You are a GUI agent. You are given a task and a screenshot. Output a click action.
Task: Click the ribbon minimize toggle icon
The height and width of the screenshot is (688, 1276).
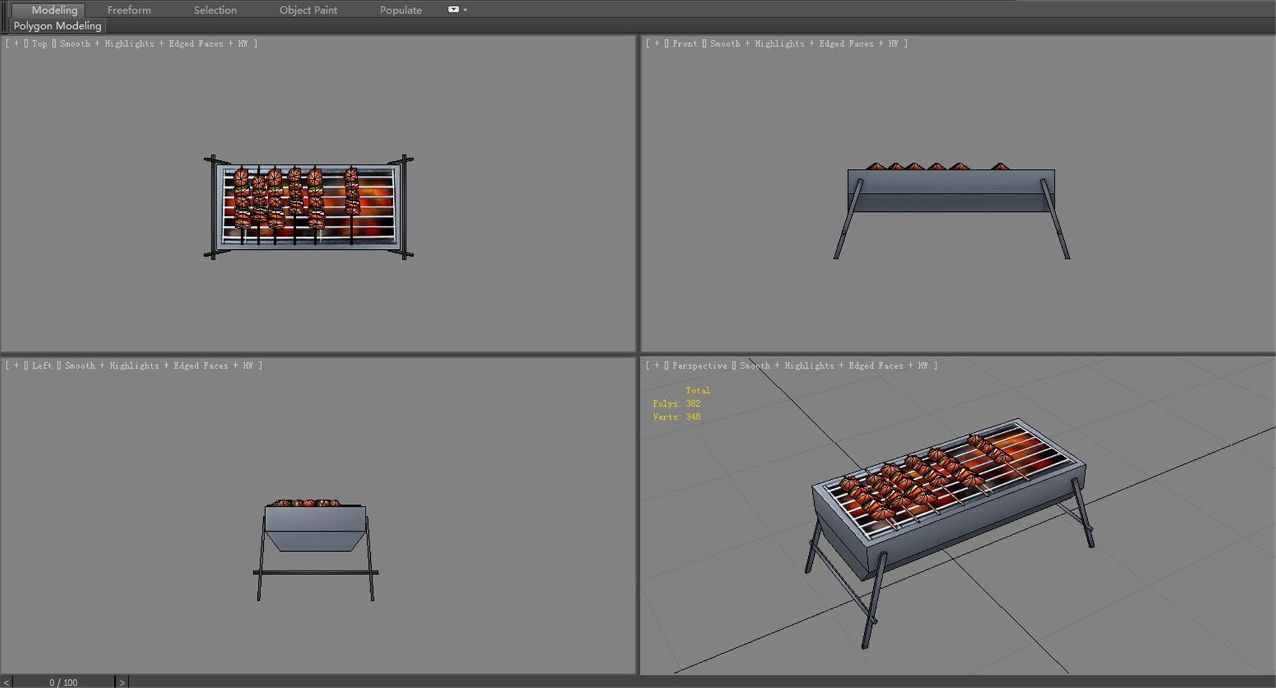point(453,9)
